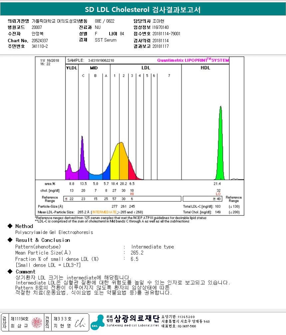Viewport: 286px width, 335px height.
Task: Select the specimen type SST Serum
Action: pos(106,40)
